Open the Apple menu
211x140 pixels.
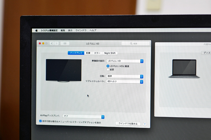point(37,30)
